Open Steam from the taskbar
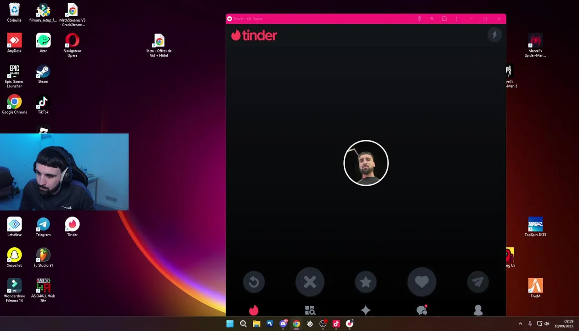 (310, 324)
